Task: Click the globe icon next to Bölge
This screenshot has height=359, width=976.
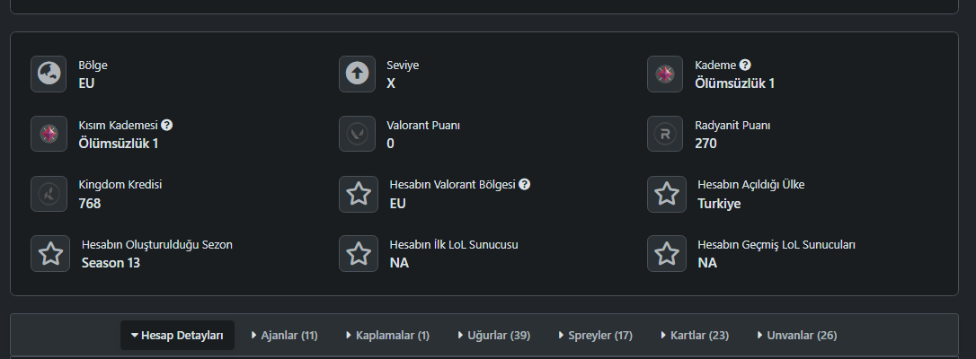Action: 49,74
